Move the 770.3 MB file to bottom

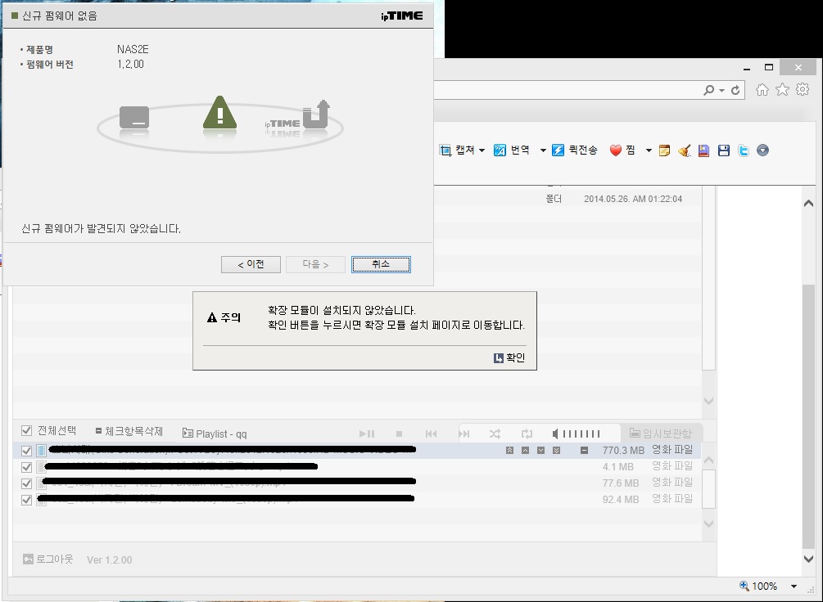[x=556, y=451]
